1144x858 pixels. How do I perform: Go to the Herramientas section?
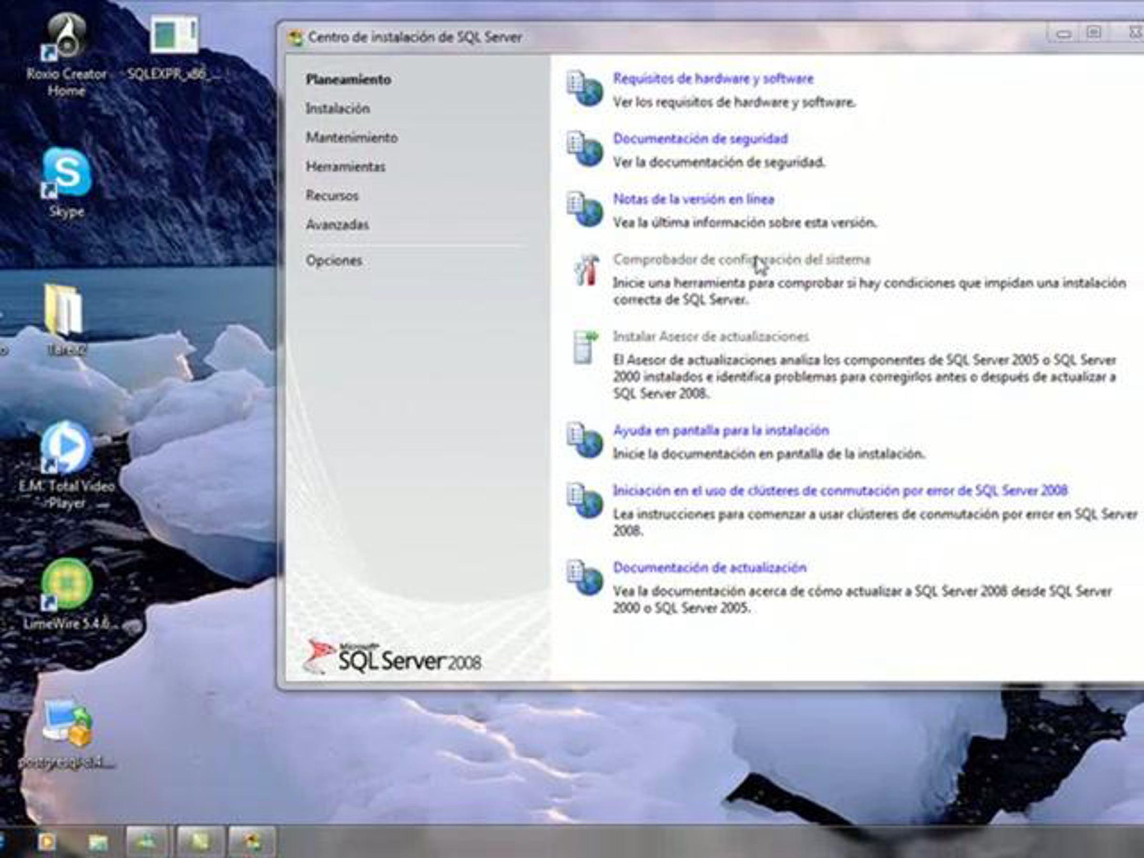point(346,166)
